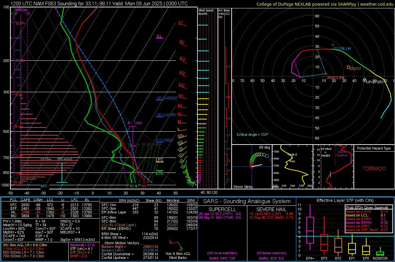This screenshot has height=262, width=395.
Task: Click the 'SARS: 64% TOR' result
Action: point(222,258)
